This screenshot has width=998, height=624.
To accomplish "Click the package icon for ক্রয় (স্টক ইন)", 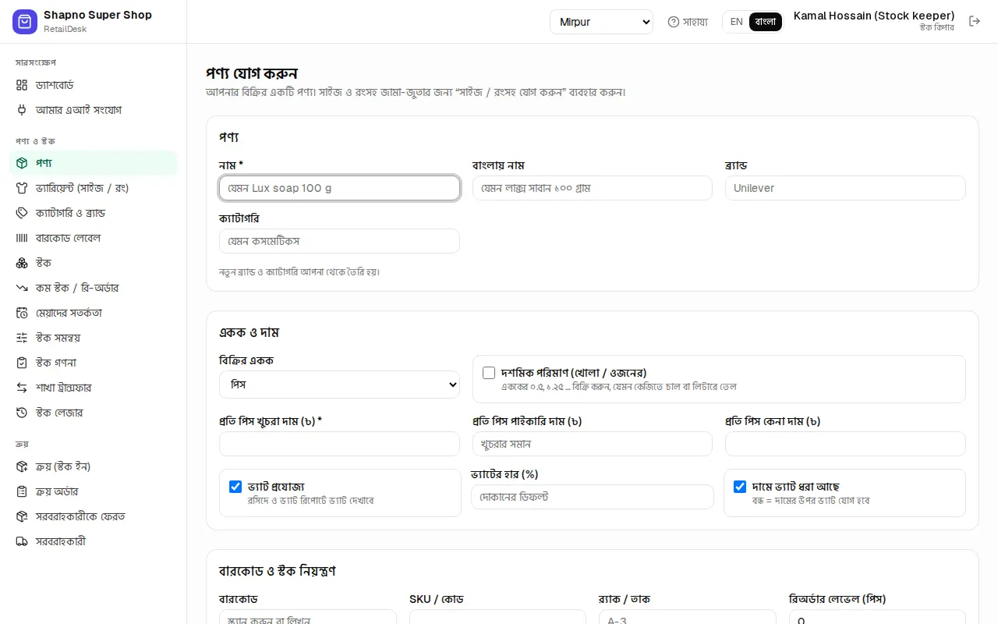I will (x=22, y=466).
